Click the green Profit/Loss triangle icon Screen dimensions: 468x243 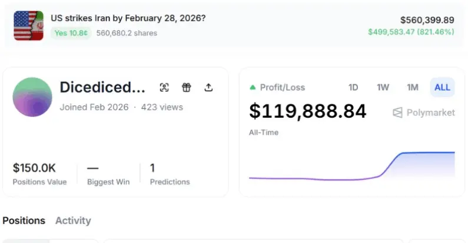253,88
